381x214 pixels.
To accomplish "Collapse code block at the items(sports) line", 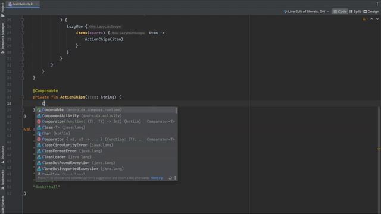I will (22, 33).
